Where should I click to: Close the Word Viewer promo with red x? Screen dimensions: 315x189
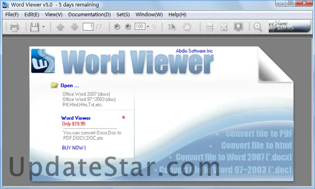tap(124, 117)
